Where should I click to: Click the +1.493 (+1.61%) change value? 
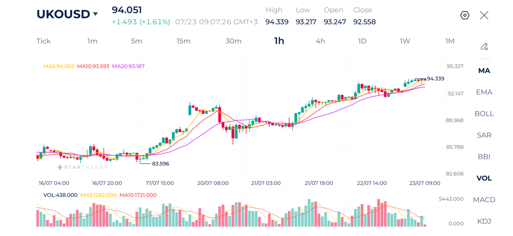[x=141, y=22]
